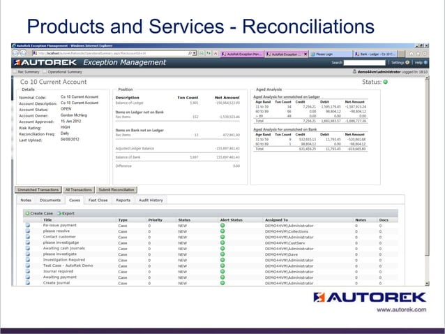Viewport: 445px width, 334px height.
Task: Expand the address bar dropdown arrow
Action: coord(195,53)
